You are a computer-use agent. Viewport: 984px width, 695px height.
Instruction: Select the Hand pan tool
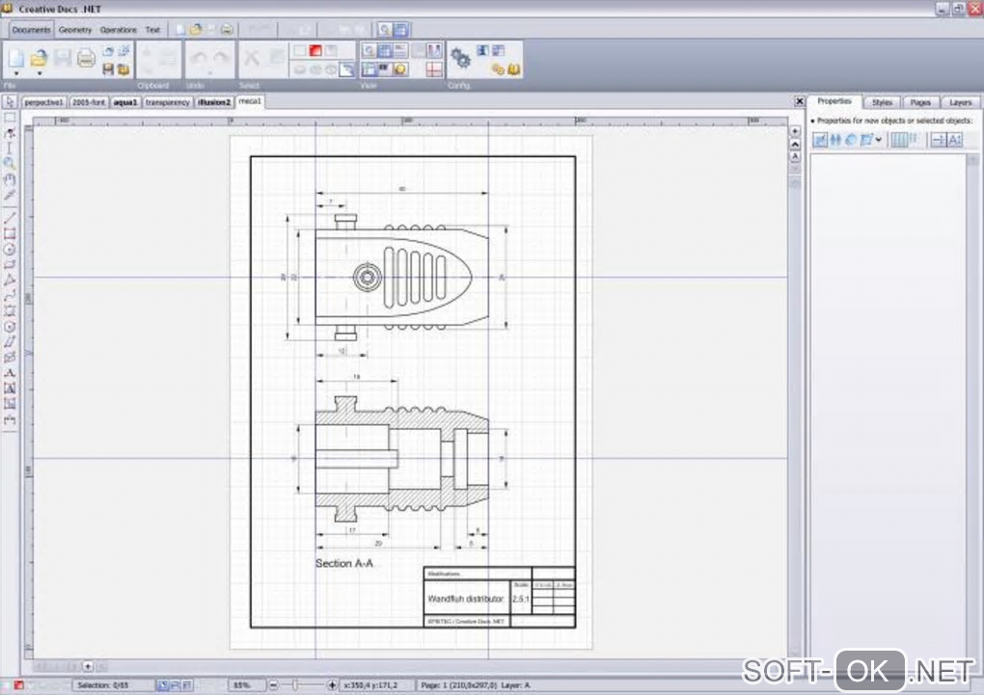click(x=10, y=178)
